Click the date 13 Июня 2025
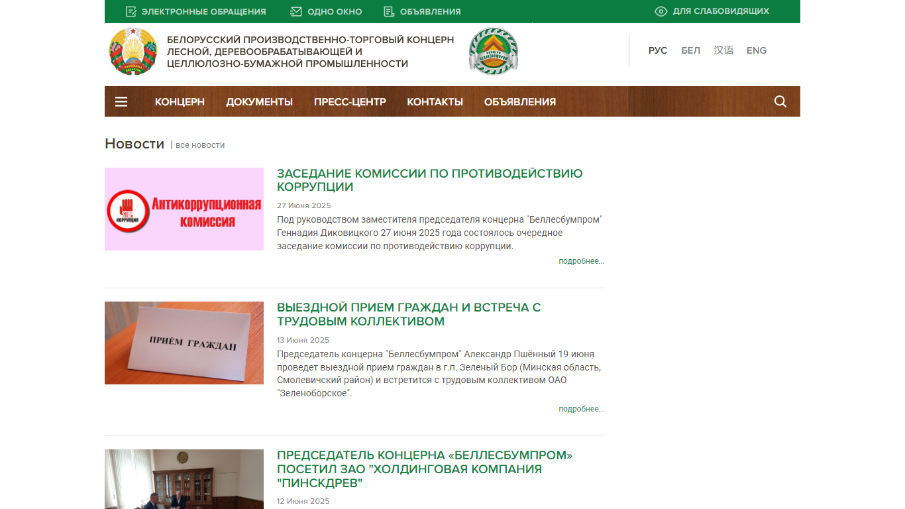The height and width of the screenshot is (509, 905). pos(303,340)
